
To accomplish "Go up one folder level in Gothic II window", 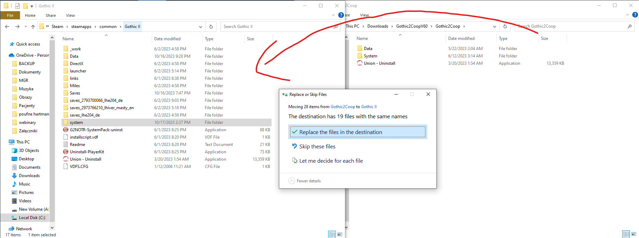I will click(33, 27).
